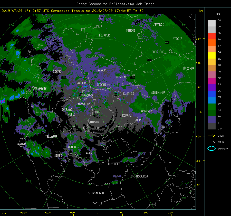
Task: Click the SINDGI city label
Action: click(x=131, y=31)
